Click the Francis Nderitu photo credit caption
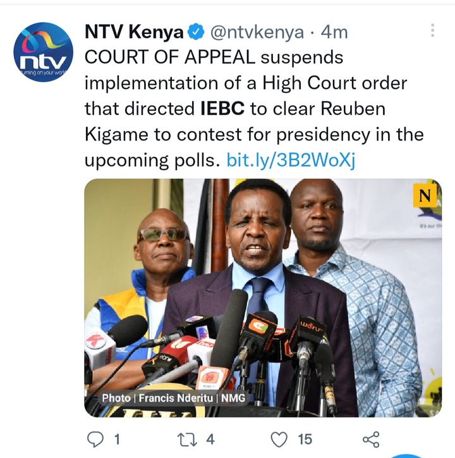Viewport: 455px width, 458px height. point(173,398)
